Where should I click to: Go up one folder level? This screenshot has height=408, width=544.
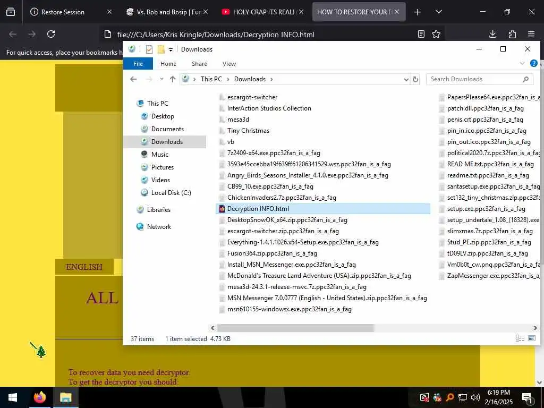173,79
